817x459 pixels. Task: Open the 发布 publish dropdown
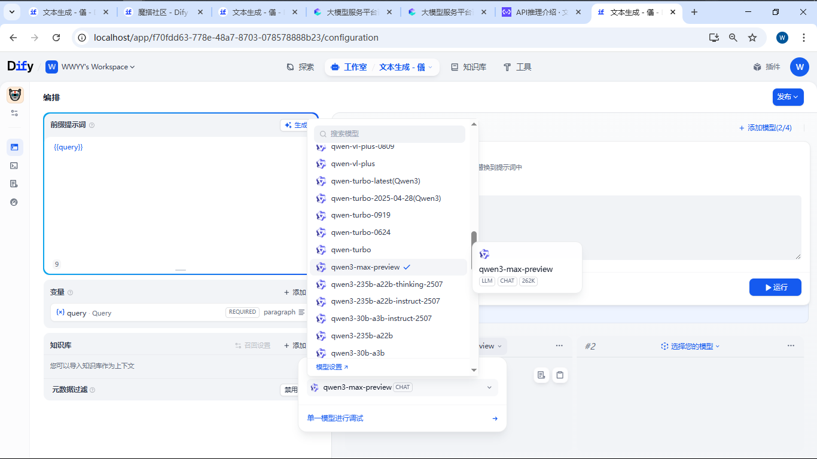point(788,97)
